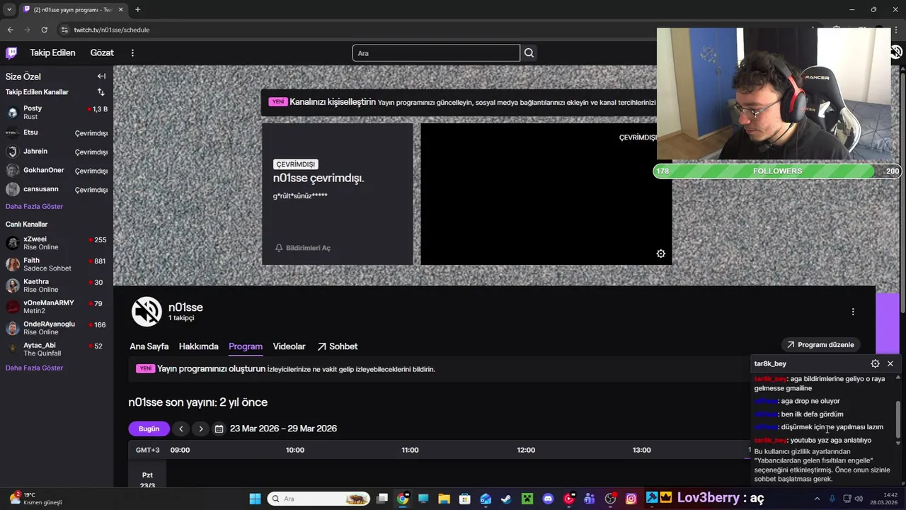Click the tar8k_bey whisper header name
Screen dimensions: 906x510
pos(770,363)
